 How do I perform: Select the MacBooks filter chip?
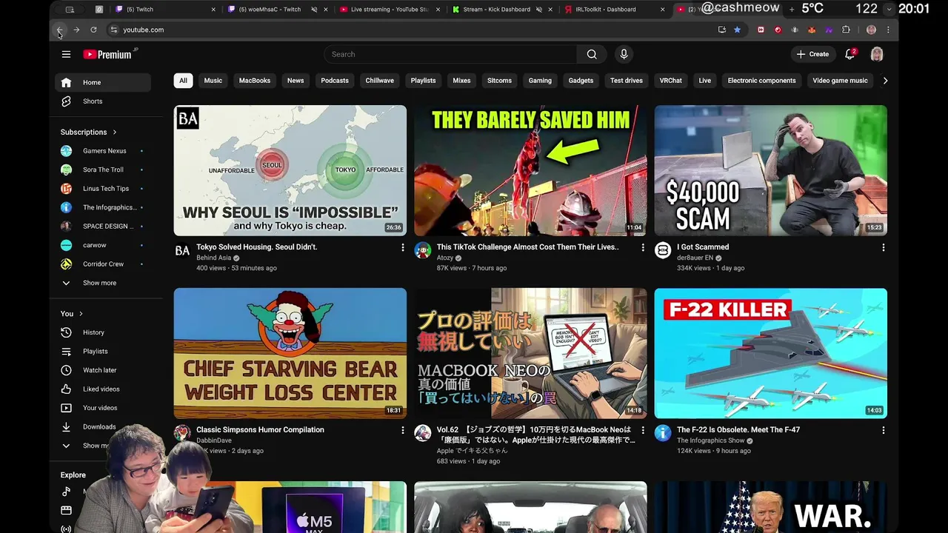(255, 81)
